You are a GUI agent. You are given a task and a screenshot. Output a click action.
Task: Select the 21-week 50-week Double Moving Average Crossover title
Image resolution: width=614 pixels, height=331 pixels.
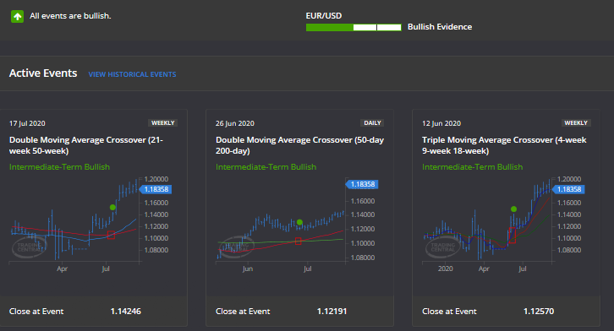[x=86, y=145]
